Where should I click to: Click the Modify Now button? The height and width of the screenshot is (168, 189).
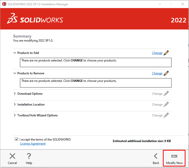point(174,158)
